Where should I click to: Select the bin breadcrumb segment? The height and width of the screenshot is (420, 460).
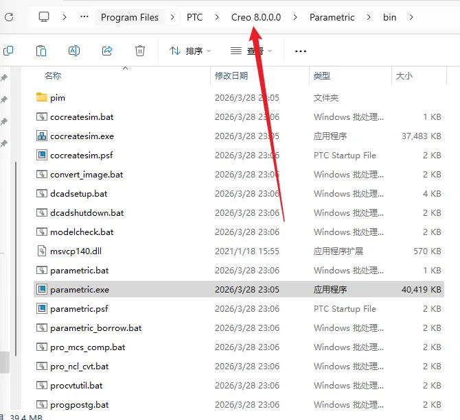click(389, 17)
